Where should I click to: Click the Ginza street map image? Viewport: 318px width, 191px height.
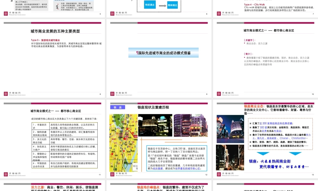(123, 143)
